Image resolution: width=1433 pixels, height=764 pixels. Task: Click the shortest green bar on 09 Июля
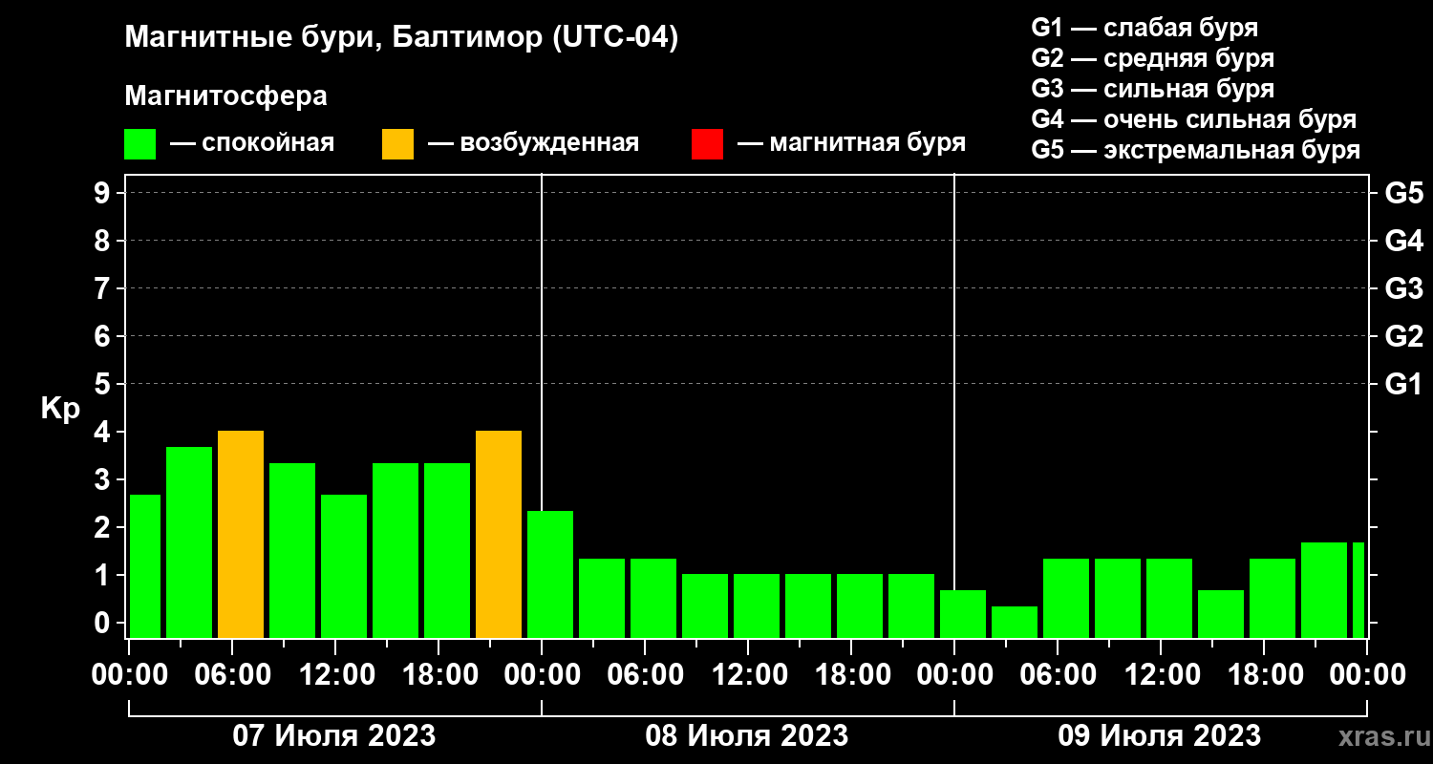point(1015,622)
